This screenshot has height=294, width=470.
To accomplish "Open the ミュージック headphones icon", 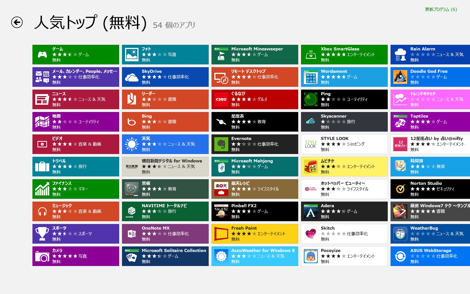I will [x=42, y=211].
